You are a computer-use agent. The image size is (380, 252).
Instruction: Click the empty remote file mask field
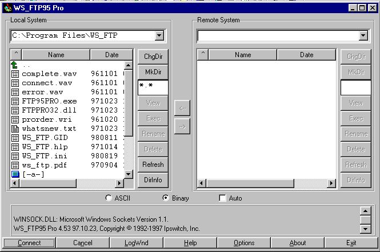click(x=356, y=87)
